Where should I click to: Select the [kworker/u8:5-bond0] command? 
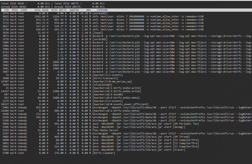pos(108,95)
